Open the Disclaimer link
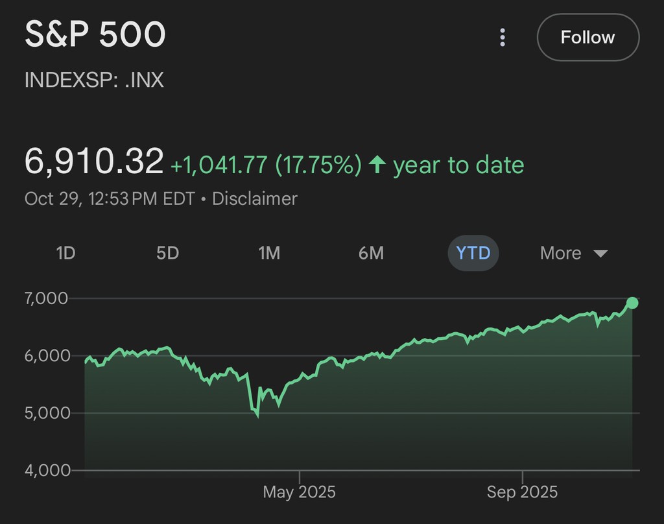Image resolution: width=664 pixels, height=524 pixels. click(x=254, y=198)
